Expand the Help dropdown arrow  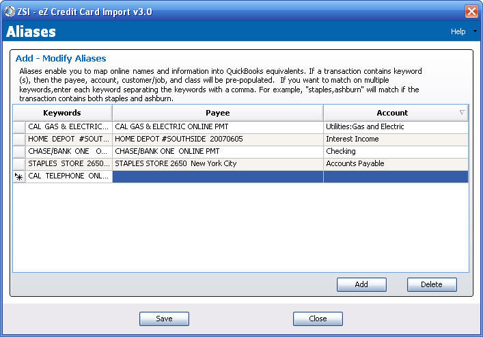475,31
